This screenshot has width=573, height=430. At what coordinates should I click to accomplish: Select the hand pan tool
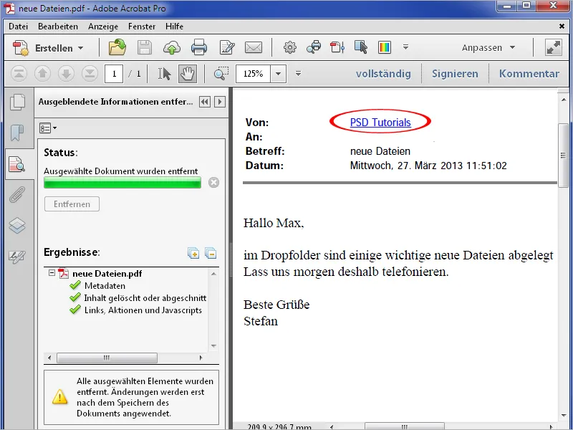188,74
